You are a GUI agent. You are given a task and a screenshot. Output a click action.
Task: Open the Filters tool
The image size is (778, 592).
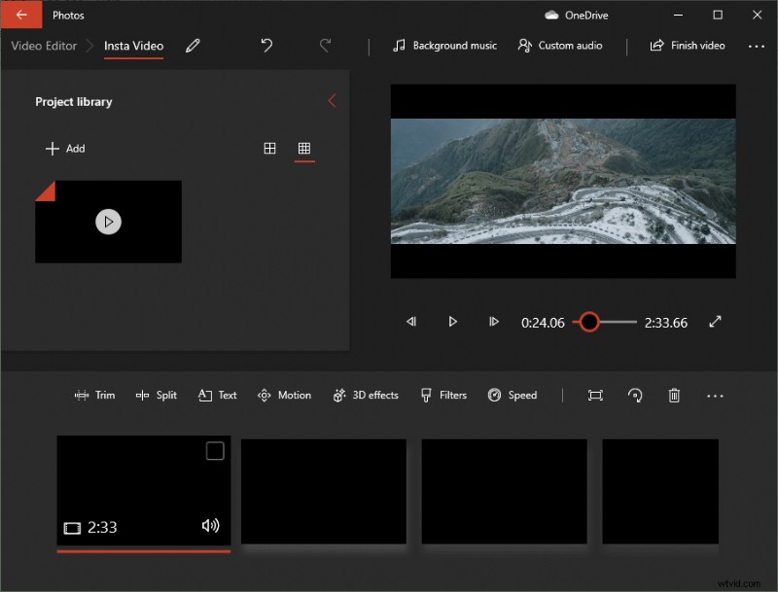pos(443,395)
